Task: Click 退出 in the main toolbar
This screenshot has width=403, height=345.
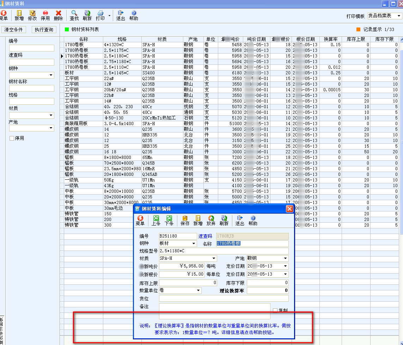Action: coord(121,16)
